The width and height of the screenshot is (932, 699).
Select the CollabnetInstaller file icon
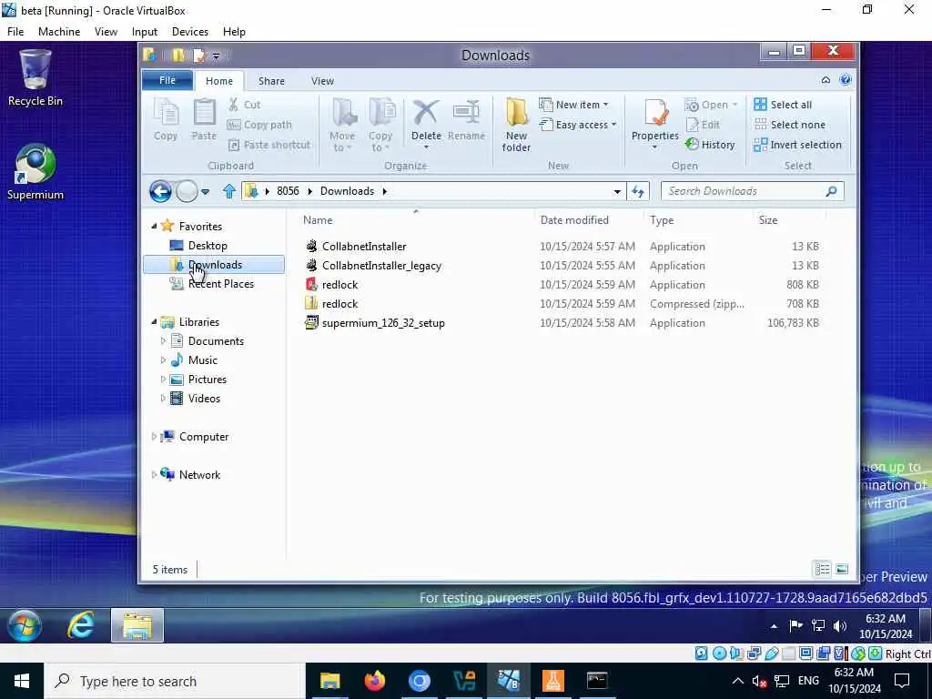tap(311, 246)
